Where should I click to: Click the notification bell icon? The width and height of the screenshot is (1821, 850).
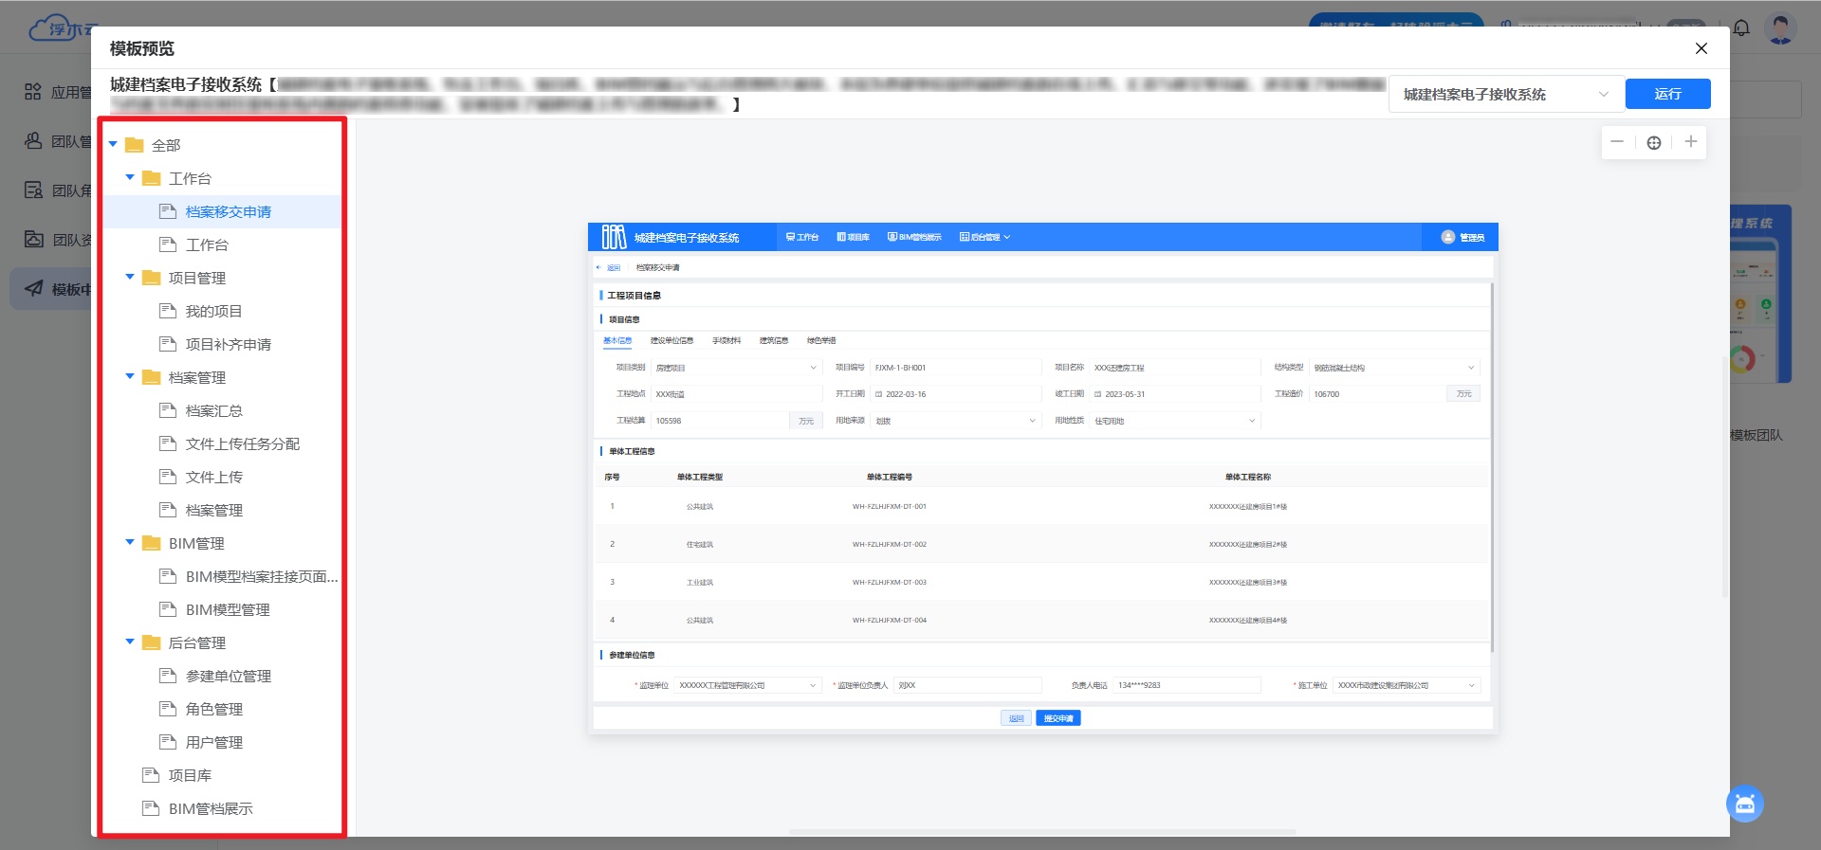[x=1741, y=28]
